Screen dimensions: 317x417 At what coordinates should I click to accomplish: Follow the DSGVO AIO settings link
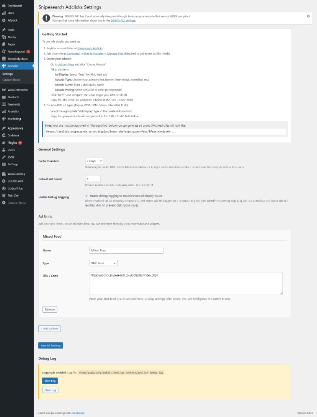point(123,20)
